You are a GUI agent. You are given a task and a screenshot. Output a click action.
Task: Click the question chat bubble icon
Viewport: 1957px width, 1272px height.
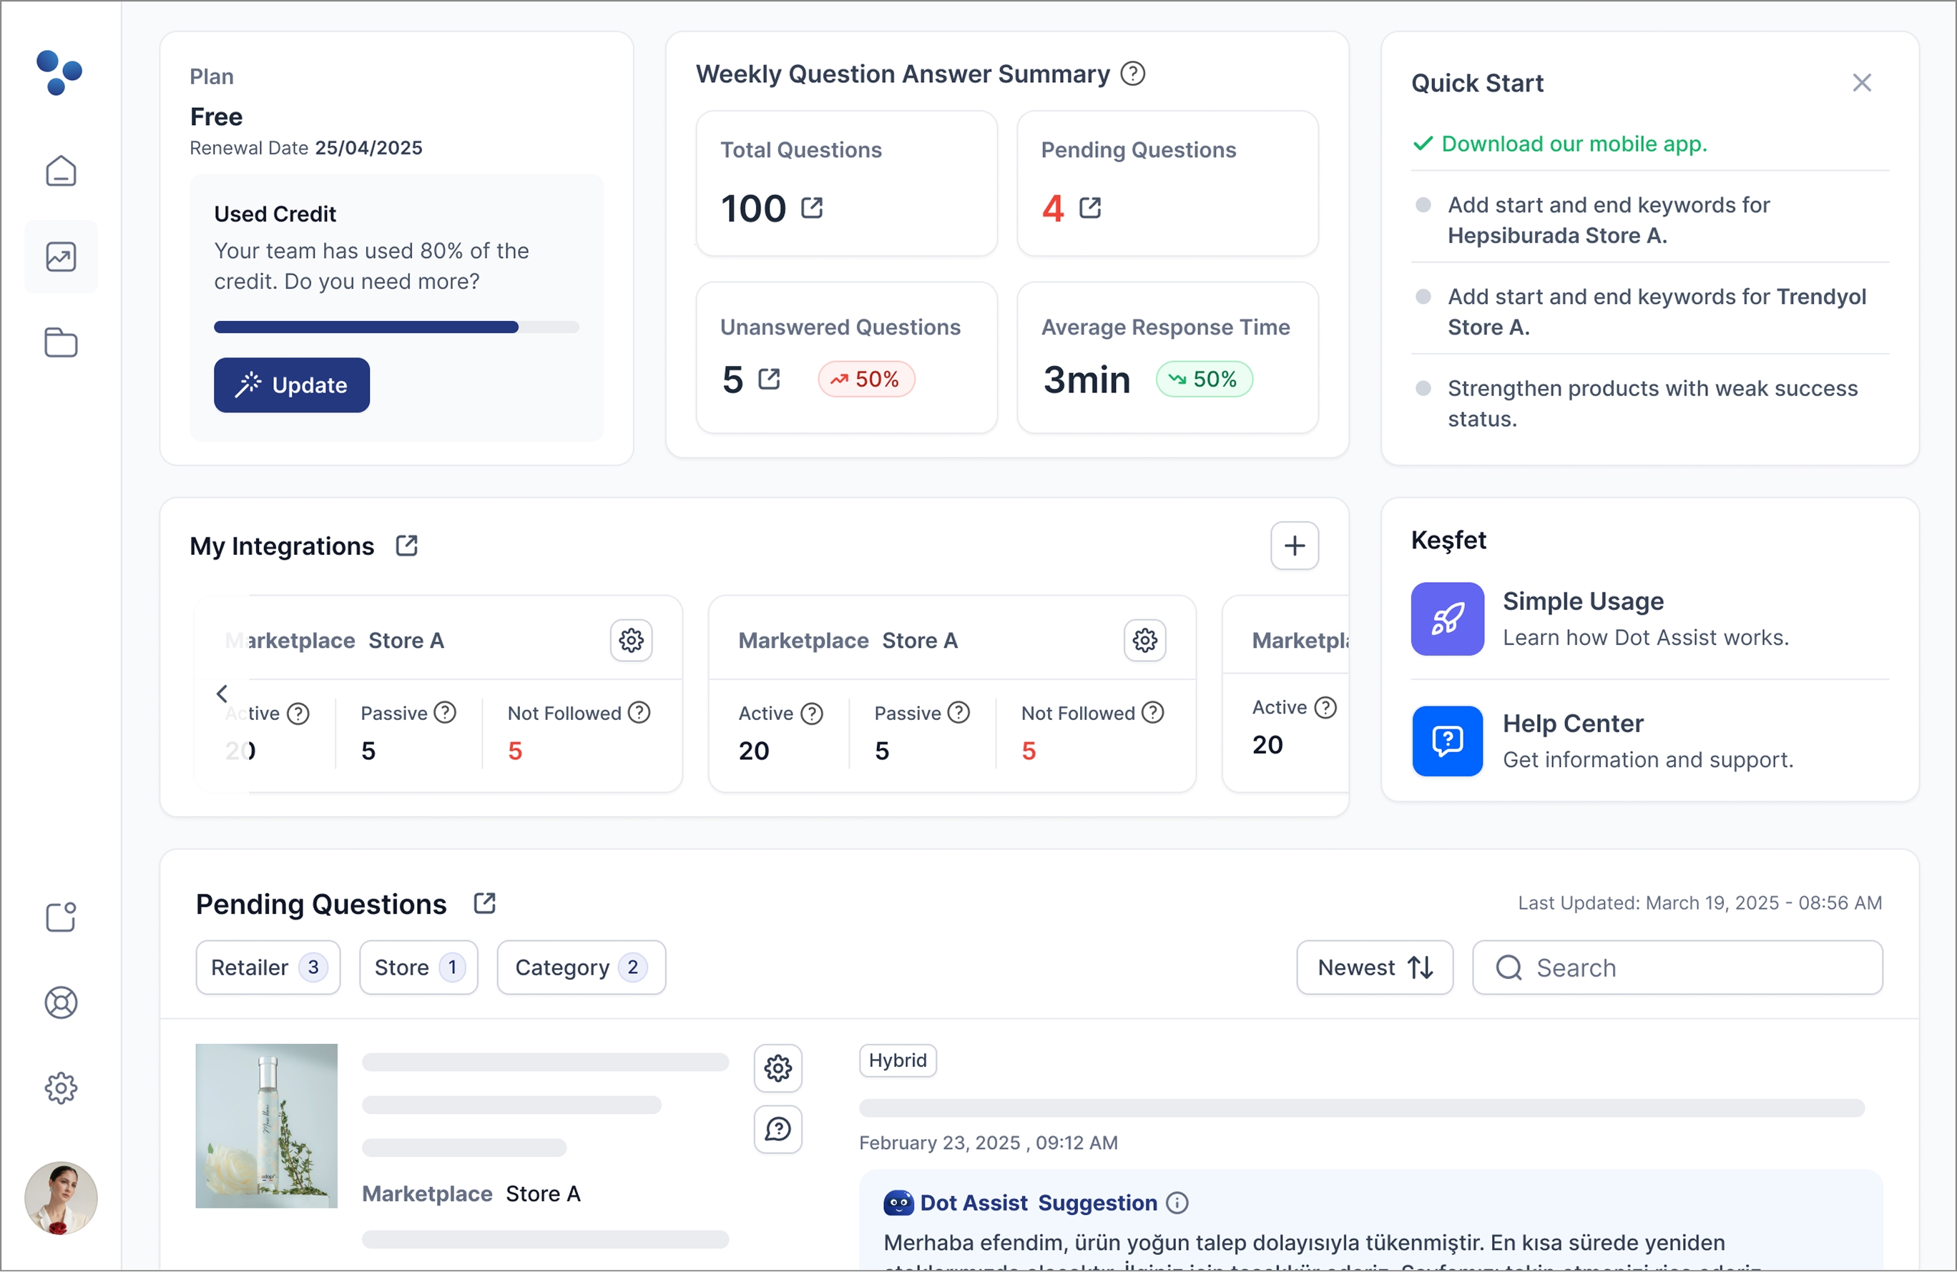click(x=778, y=1129)
